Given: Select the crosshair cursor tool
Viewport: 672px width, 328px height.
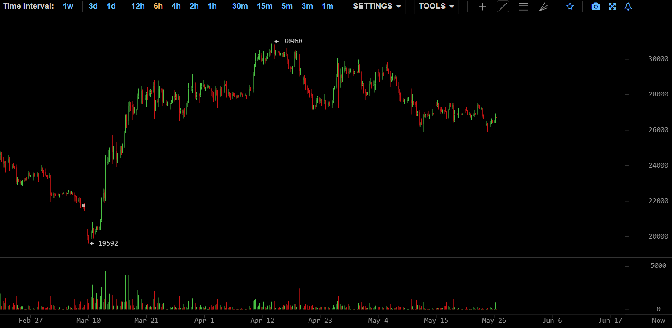Looking at the screenshot, I should 482,7.
